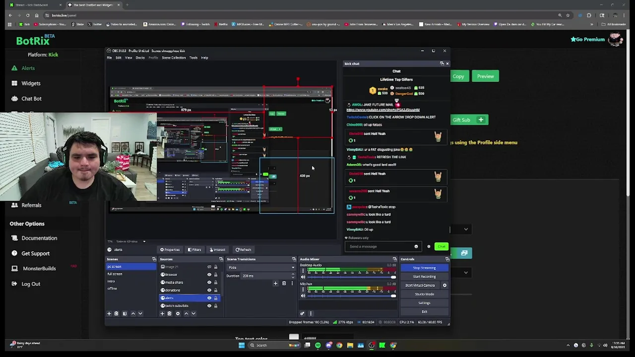Open source properties gear in Sources panel
The image size is (635, 357).
(x=178, y=313)
